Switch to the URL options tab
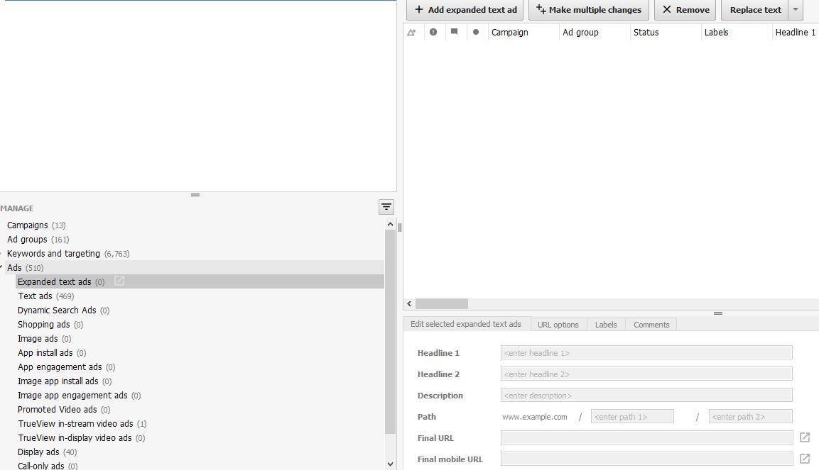The height and width of the screenshot is (470, 819). (558, 324)
